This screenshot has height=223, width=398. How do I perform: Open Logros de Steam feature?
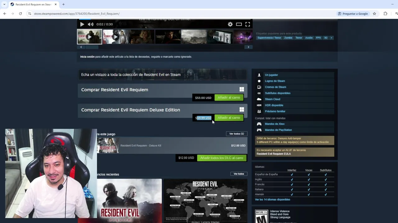[275, 81]
